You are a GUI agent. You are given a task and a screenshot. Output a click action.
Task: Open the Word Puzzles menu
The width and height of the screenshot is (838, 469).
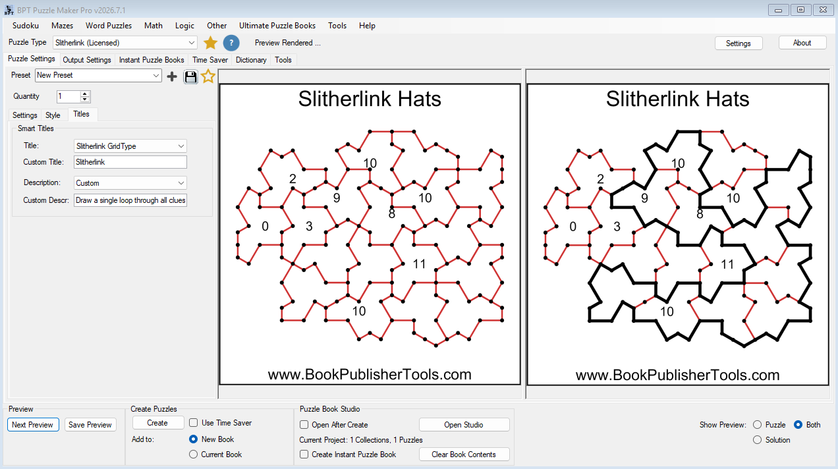(109, 26)
